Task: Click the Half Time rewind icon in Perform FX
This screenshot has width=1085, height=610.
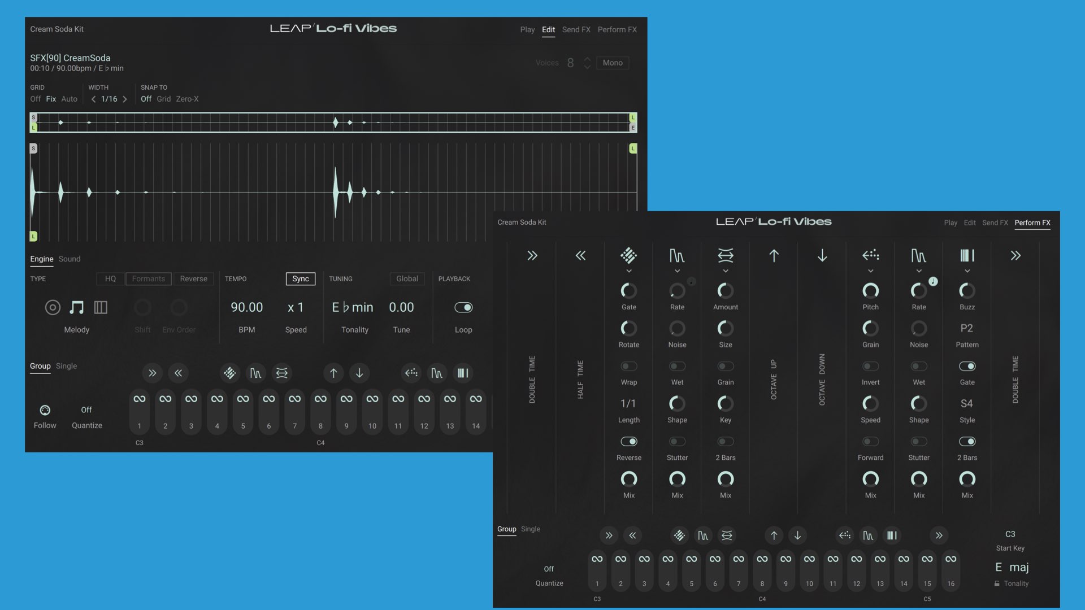Action: [580, 256]
